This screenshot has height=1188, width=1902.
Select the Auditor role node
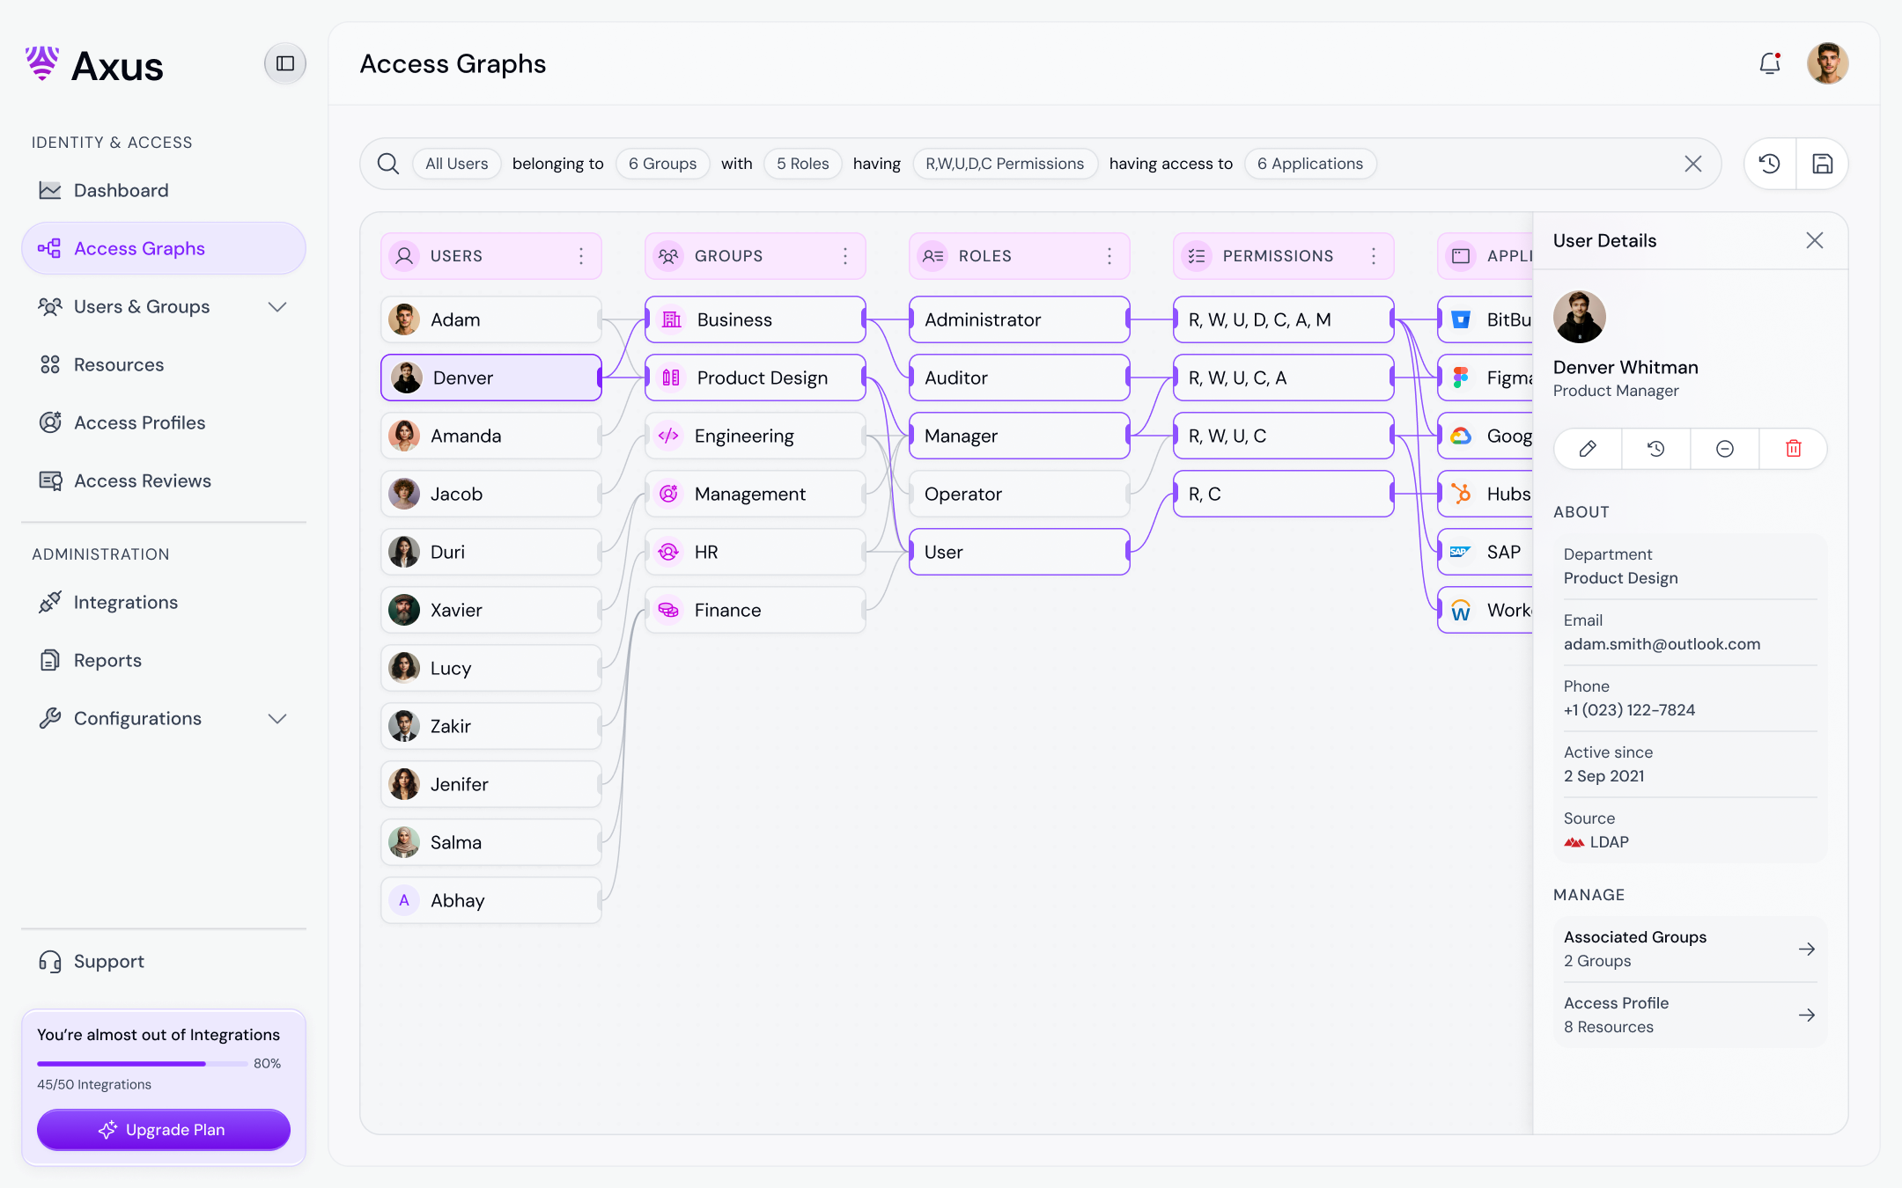point(1020,378)
